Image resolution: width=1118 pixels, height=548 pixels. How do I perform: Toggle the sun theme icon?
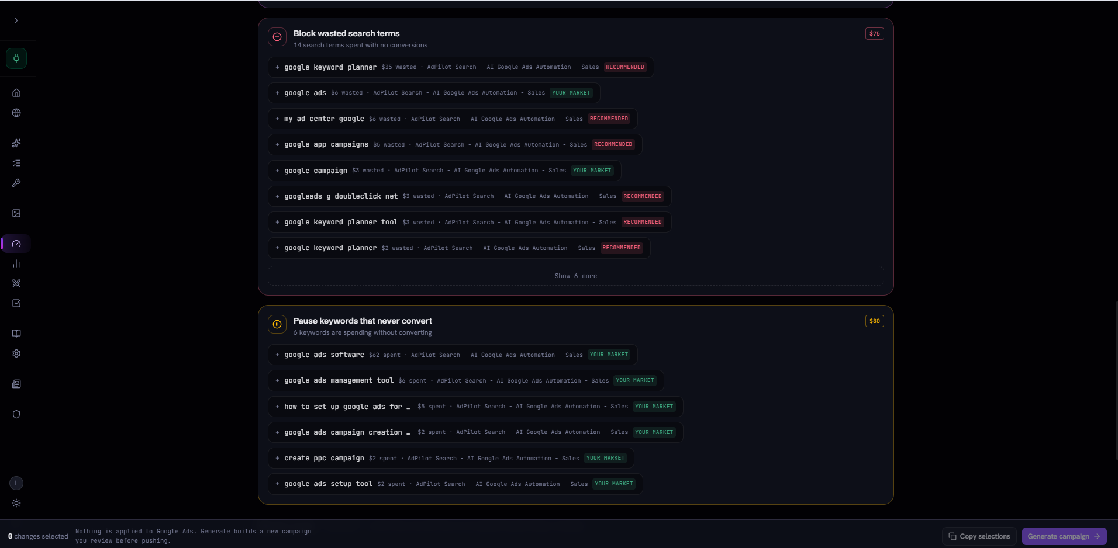(16, 503)
